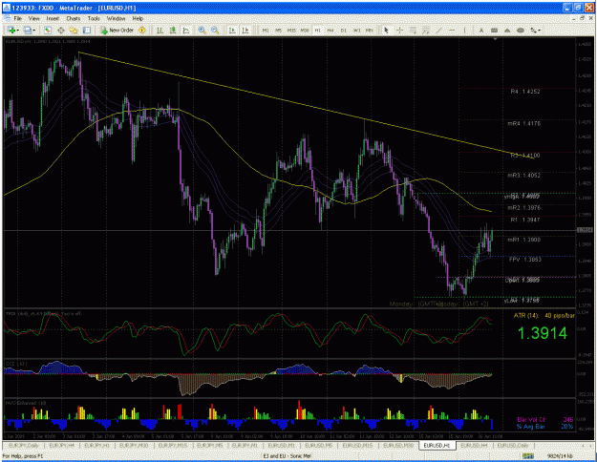
Task: Toggle the Navigator window icon
Action: [x=74, y=30]
